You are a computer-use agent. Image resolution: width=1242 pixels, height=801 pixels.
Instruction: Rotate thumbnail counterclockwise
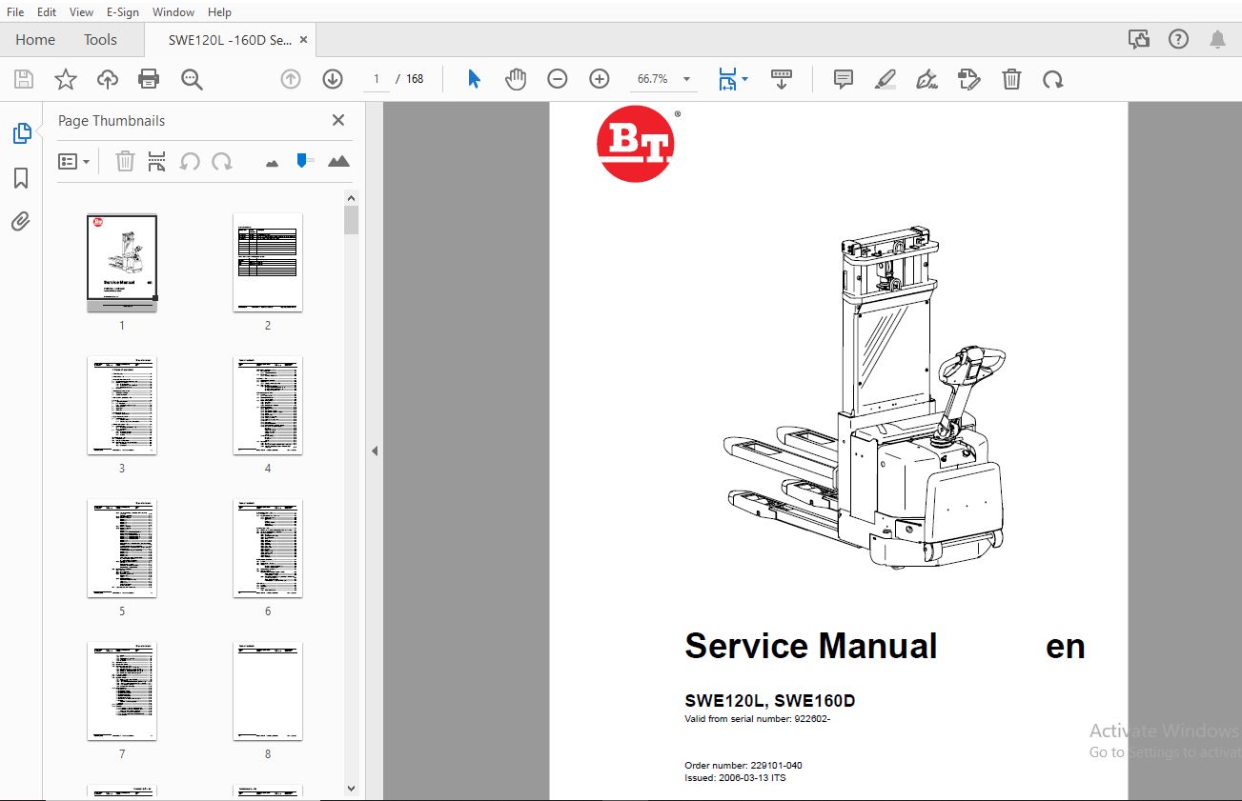(x=190, y=161)
